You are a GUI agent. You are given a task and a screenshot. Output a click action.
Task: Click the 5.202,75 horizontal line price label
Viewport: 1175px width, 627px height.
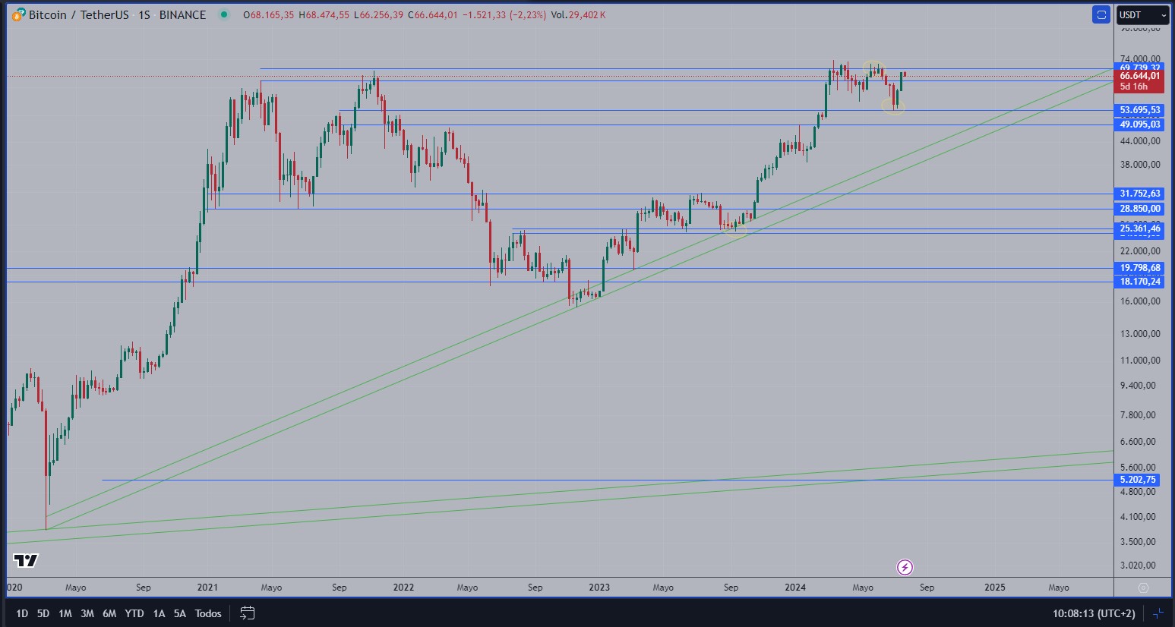click(x=1138, y=480)
